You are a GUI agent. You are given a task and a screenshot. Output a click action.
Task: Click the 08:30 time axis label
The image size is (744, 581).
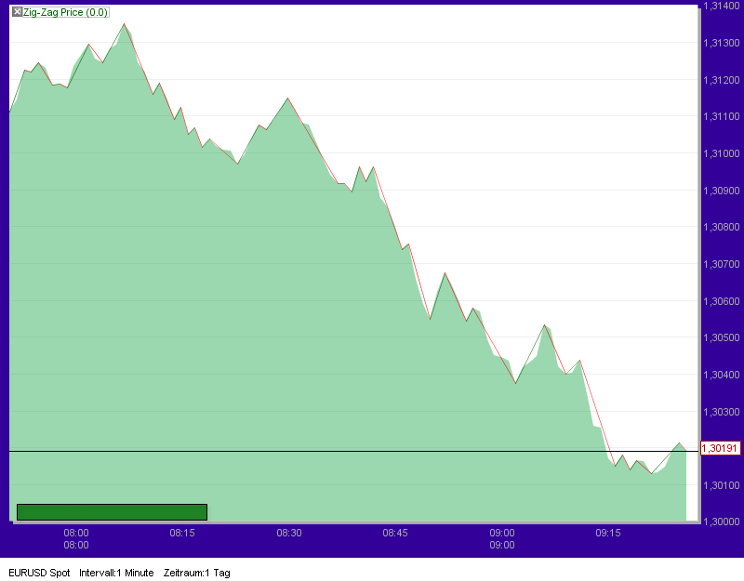(x=289, y=533)
